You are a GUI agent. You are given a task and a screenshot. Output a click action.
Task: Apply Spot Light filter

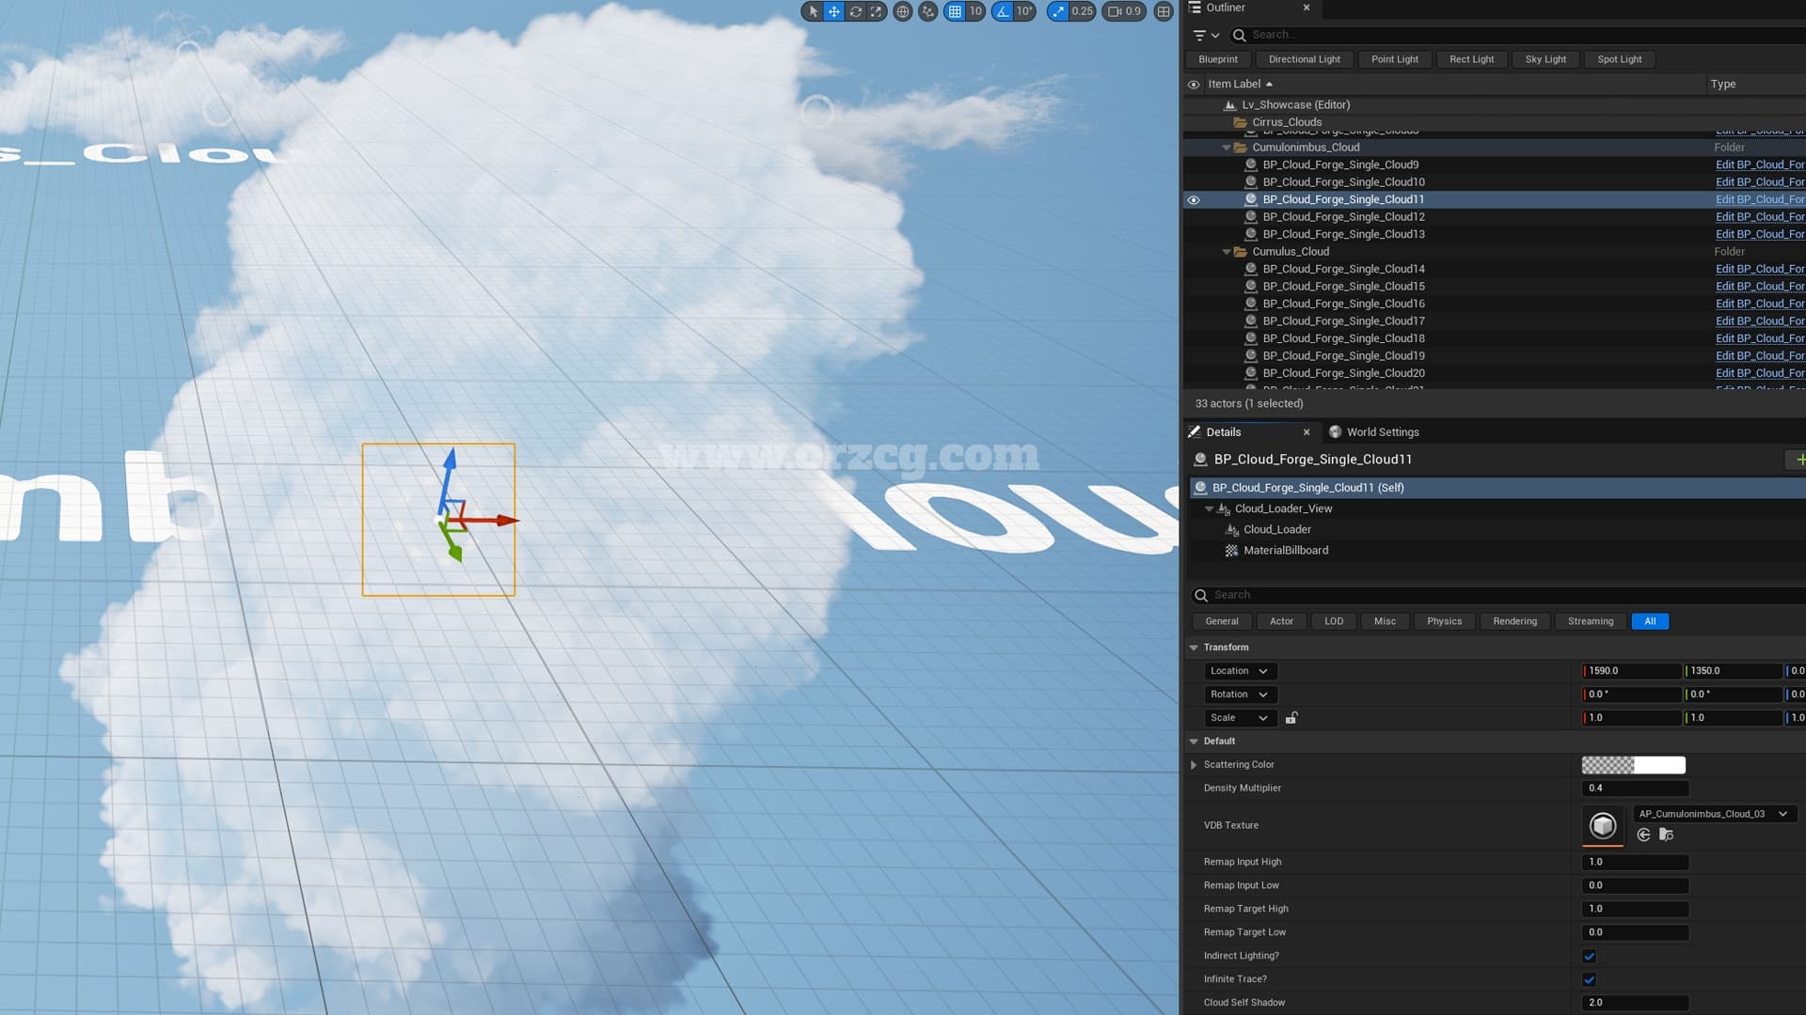(1619, 59)
